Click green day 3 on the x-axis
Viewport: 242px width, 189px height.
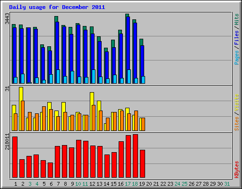coord(30,184)
